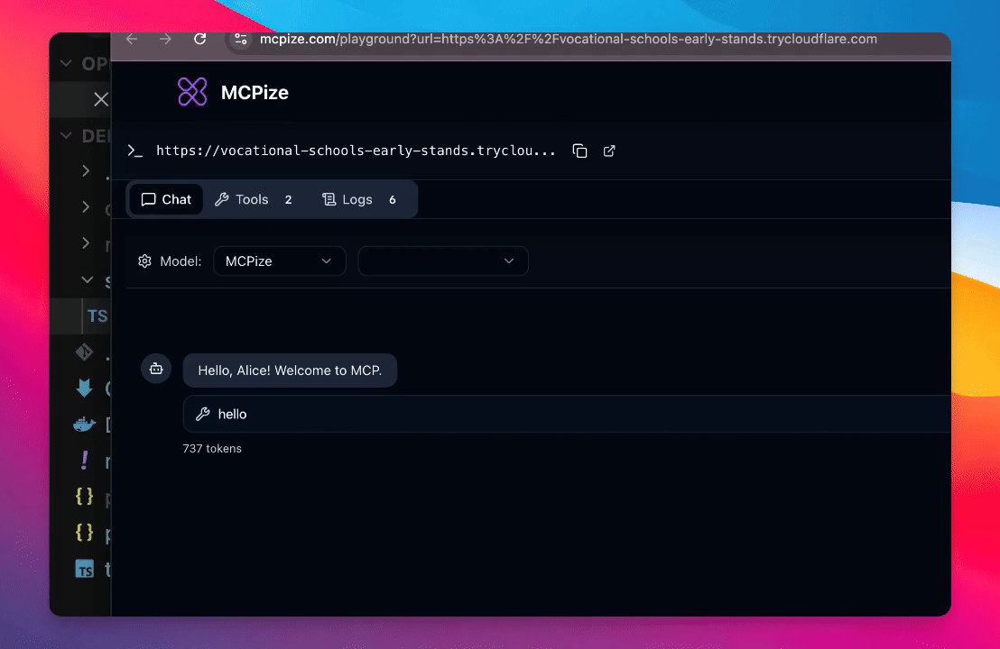Open server URL in new tab

[609, 151]
